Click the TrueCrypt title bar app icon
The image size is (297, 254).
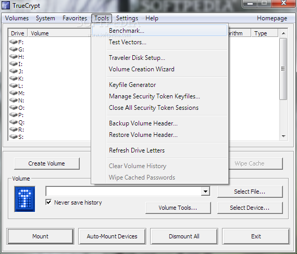coord(6,5)
